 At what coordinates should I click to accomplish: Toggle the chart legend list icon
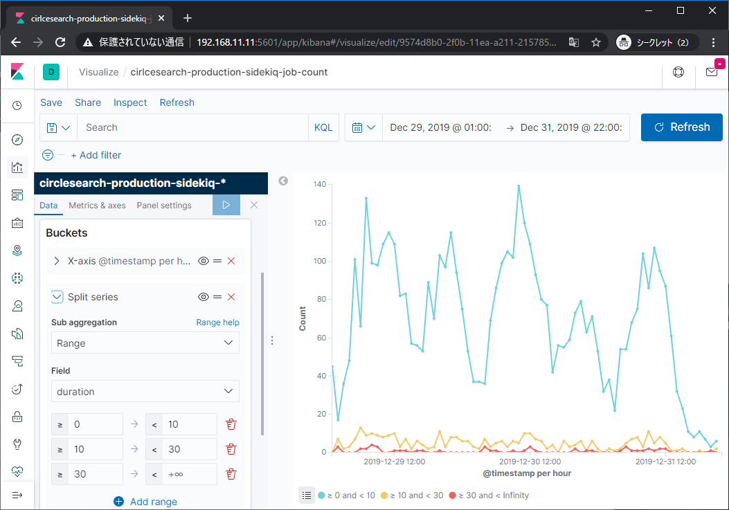[306, 495]
